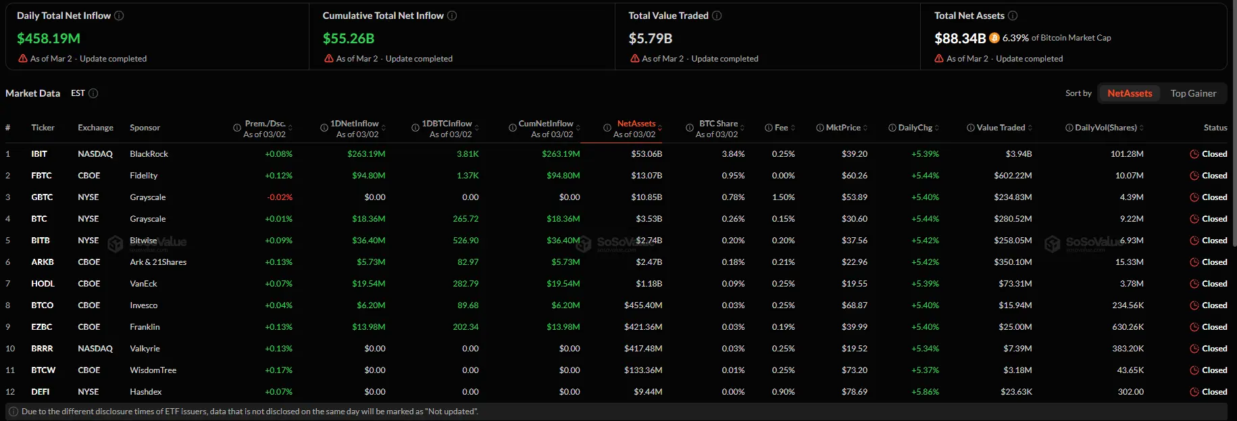Click info icon next to Daily Total Net Inflow
The width and height of the screenshot is (1237, 421).
[119, 16]
